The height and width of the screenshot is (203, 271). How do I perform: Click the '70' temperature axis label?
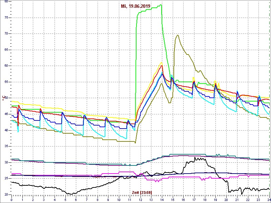click(x=6, y=34)
